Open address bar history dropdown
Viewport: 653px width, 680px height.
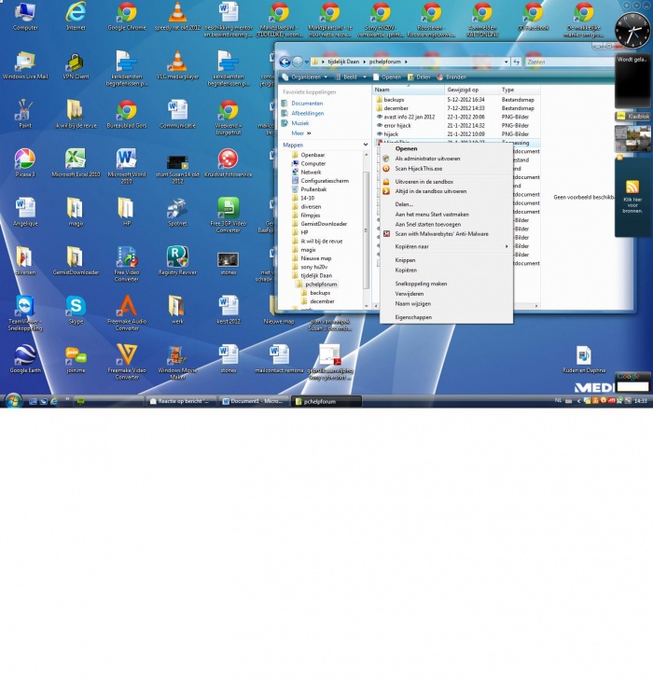point(506,62)
